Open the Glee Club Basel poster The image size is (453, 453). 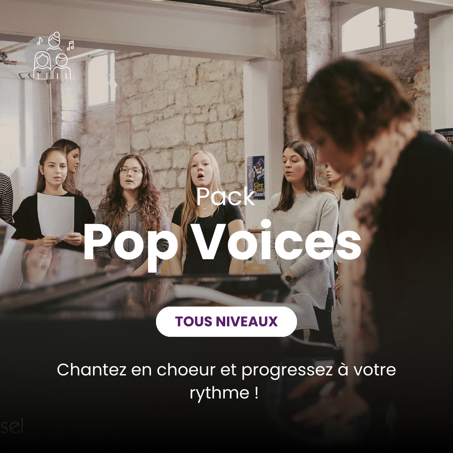tap(256, 177)
